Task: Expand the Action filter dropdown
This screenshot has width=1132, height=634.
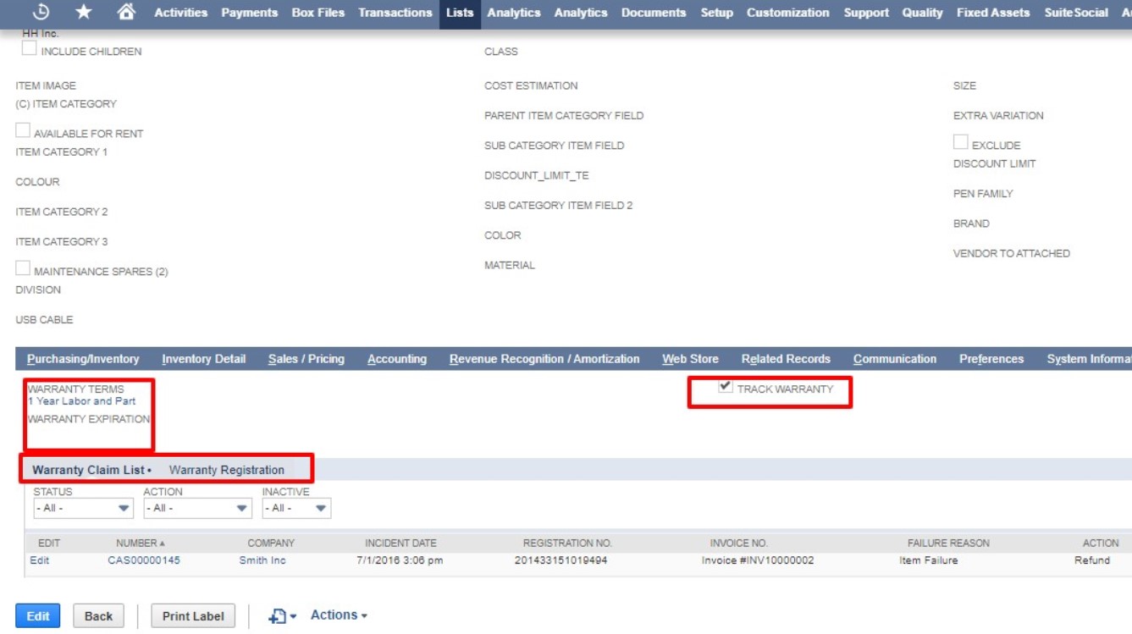Action: coord(197,509)
